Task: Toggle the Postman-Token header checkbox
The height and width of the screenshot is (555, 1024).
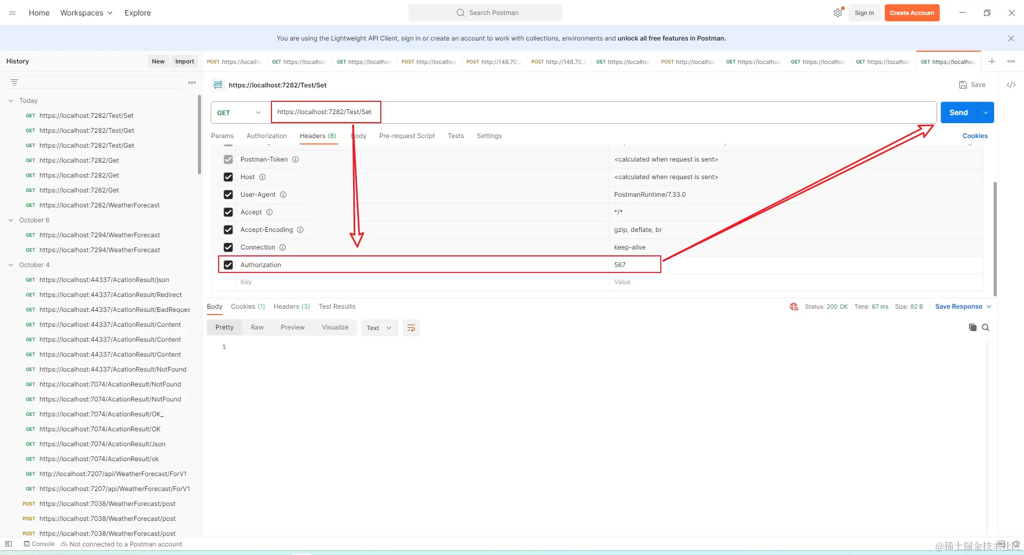Action: pyautogui.click(x=228, y=159)
